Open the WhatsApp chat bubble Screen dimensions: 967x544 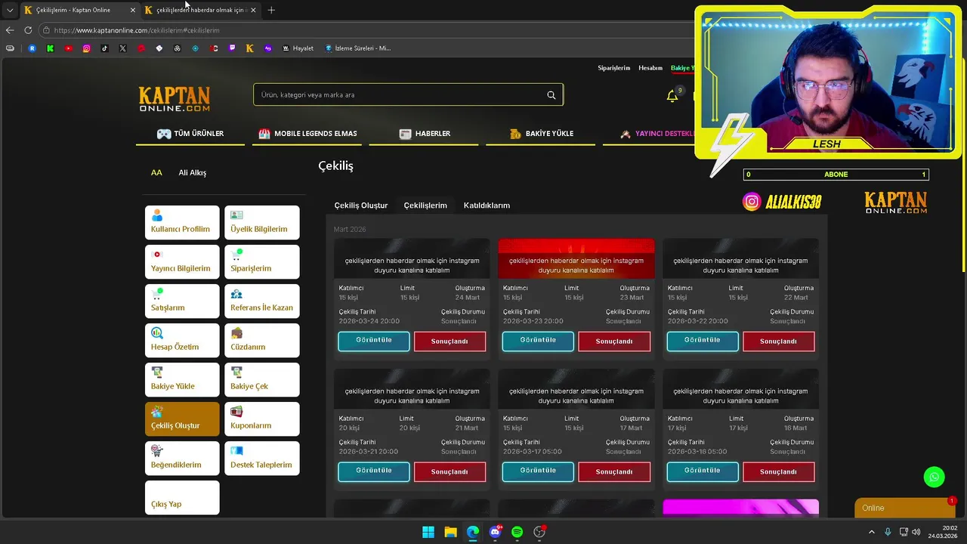[934, 477]
